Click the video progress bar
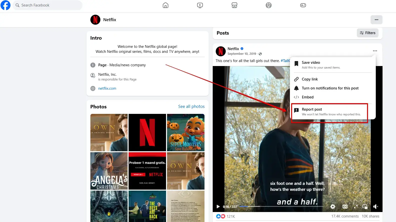396x222 pixels. coord(282,207)
